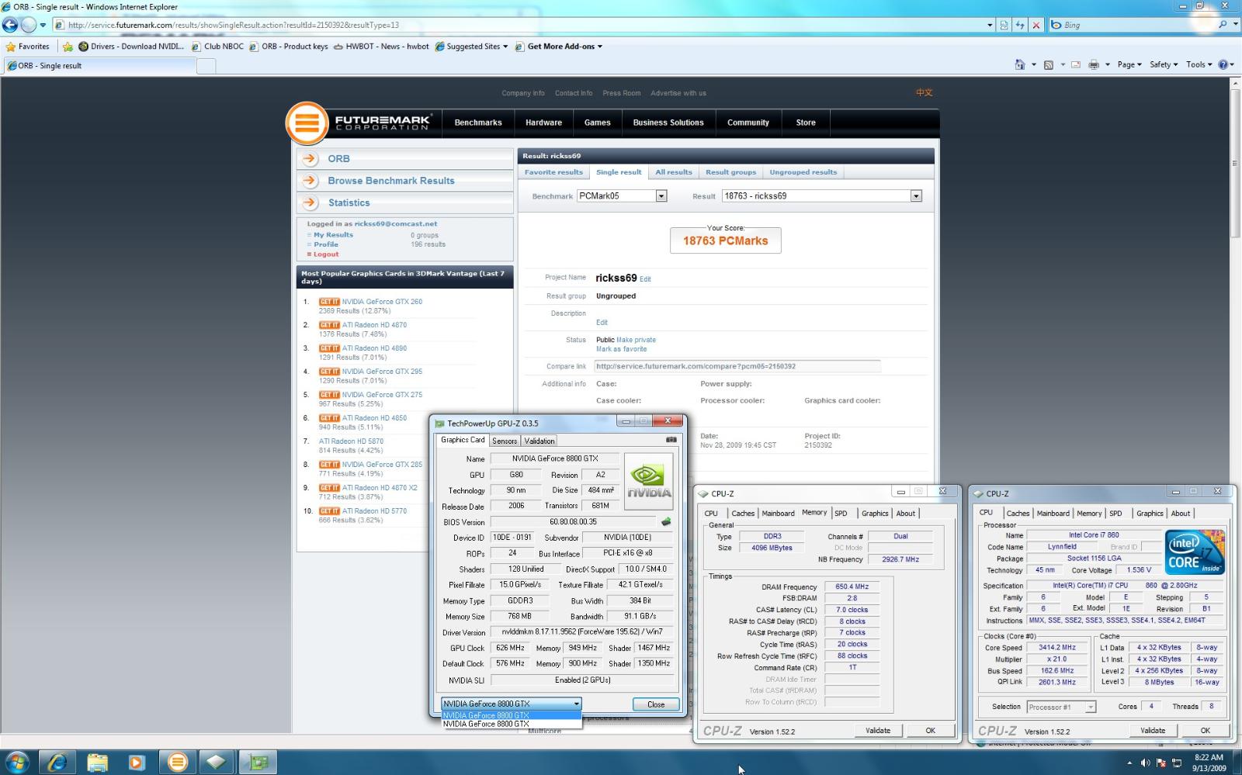
Task: Click the volume speaker tray icon
Action: 1146,763
